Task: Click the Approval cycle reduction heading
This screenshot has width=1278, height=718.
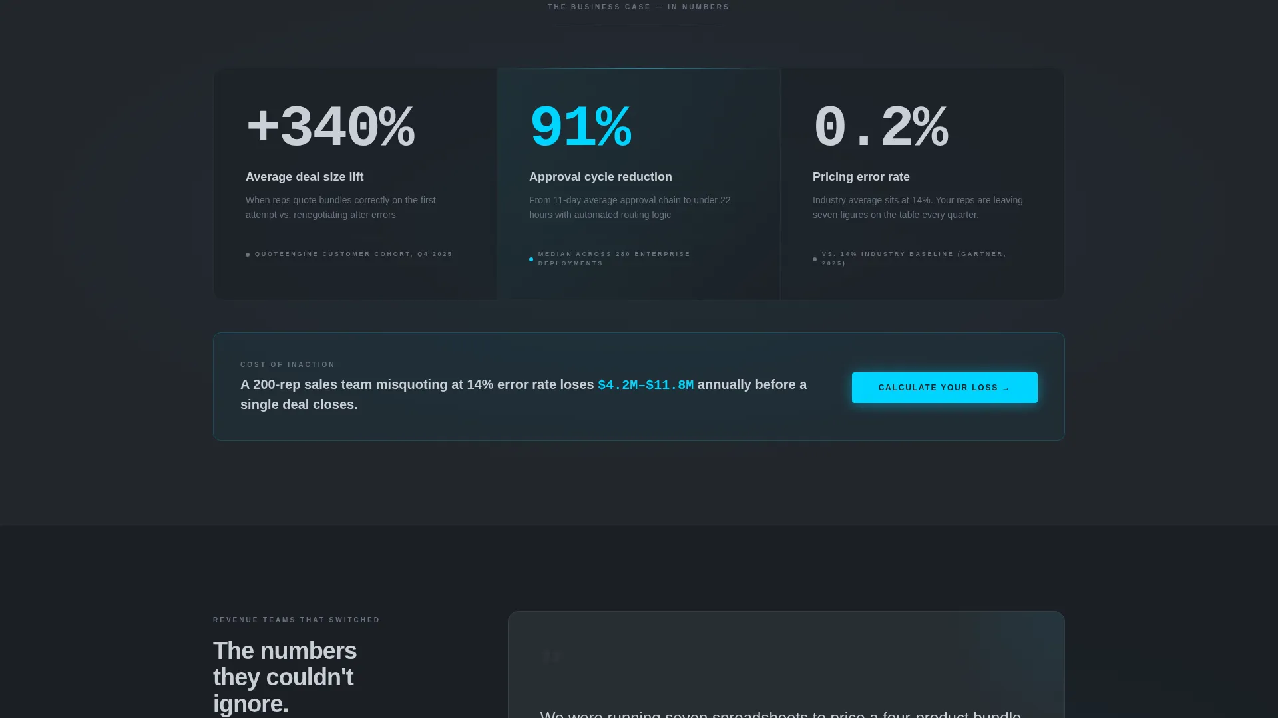Action: tap(600, 177)
